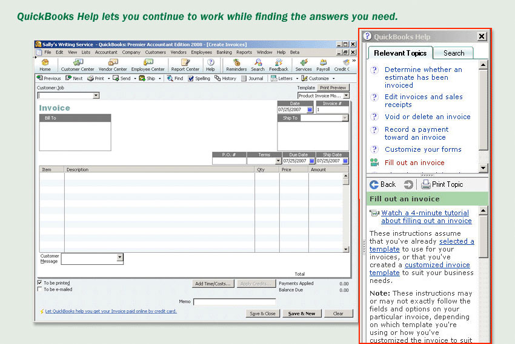Open the Terms dropdown list

278,161
